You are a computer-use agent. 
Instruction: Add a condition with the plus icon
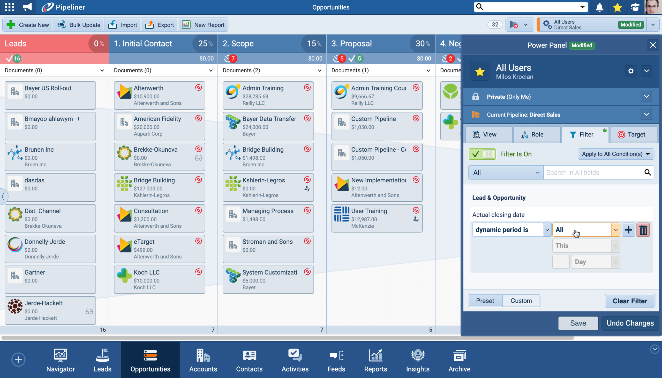628,230
